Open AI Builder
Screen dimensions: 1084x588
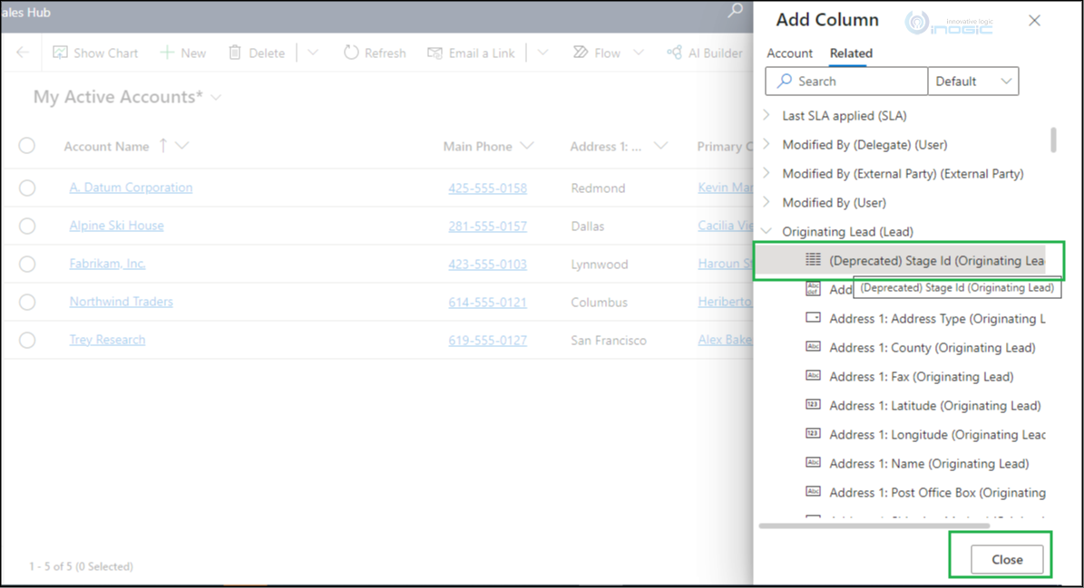point(705,53)
